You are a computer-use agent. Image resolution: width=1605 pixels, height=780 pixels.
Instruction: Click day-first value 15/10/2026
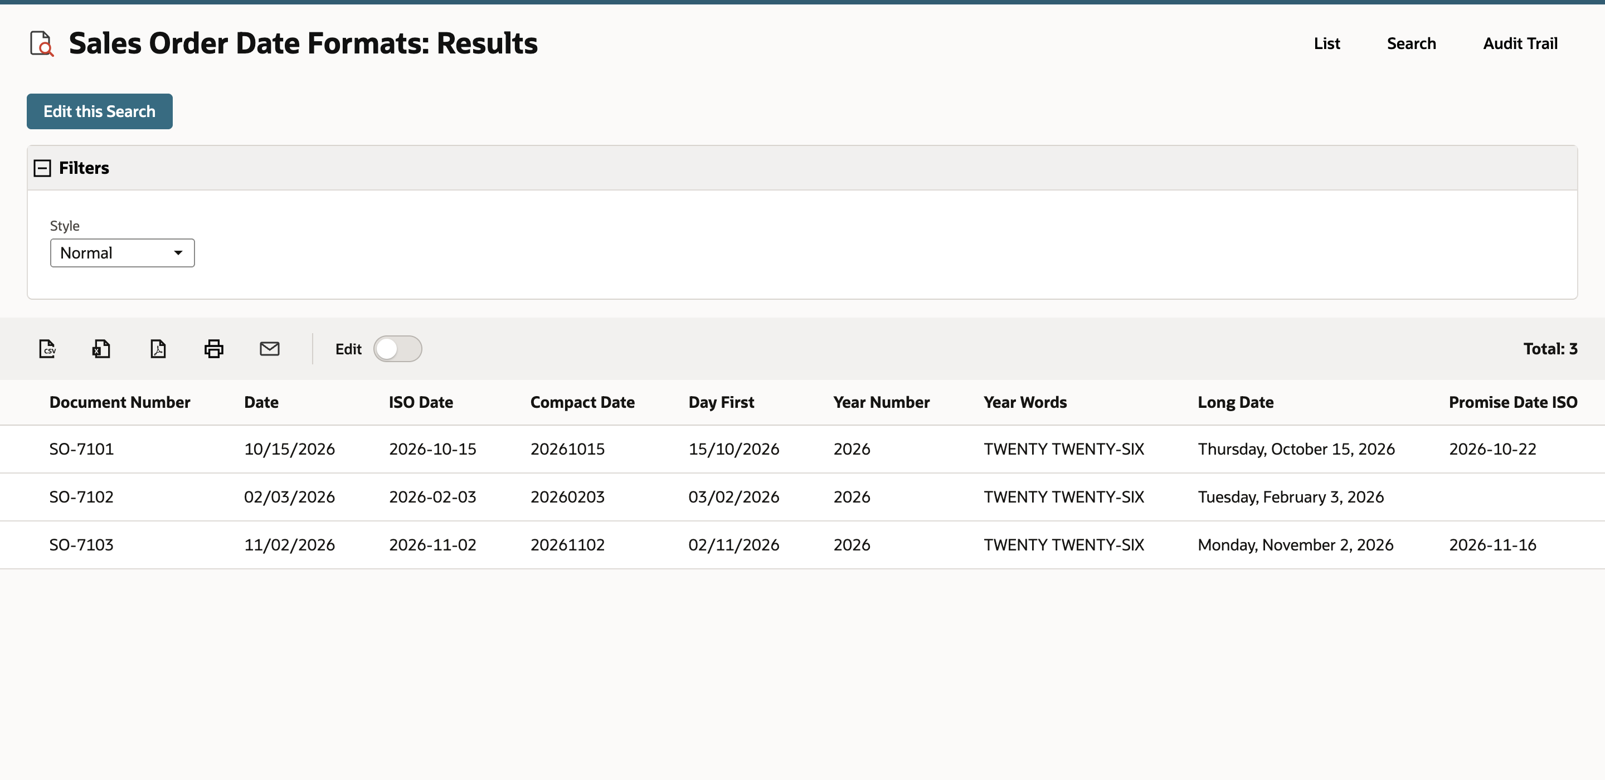(x=734, y=449)
